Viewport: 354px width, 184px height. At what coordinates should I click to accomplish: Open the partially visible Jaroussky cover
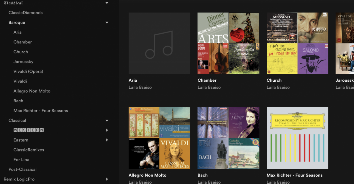(x=345, y=43)
